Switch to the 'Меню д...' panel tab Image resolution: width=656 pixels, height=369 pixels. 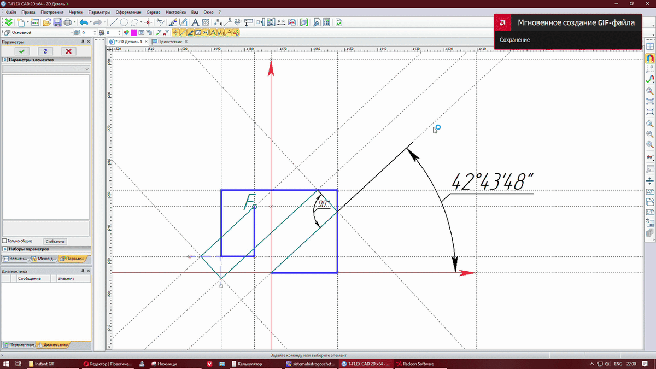tap(44, 259)
